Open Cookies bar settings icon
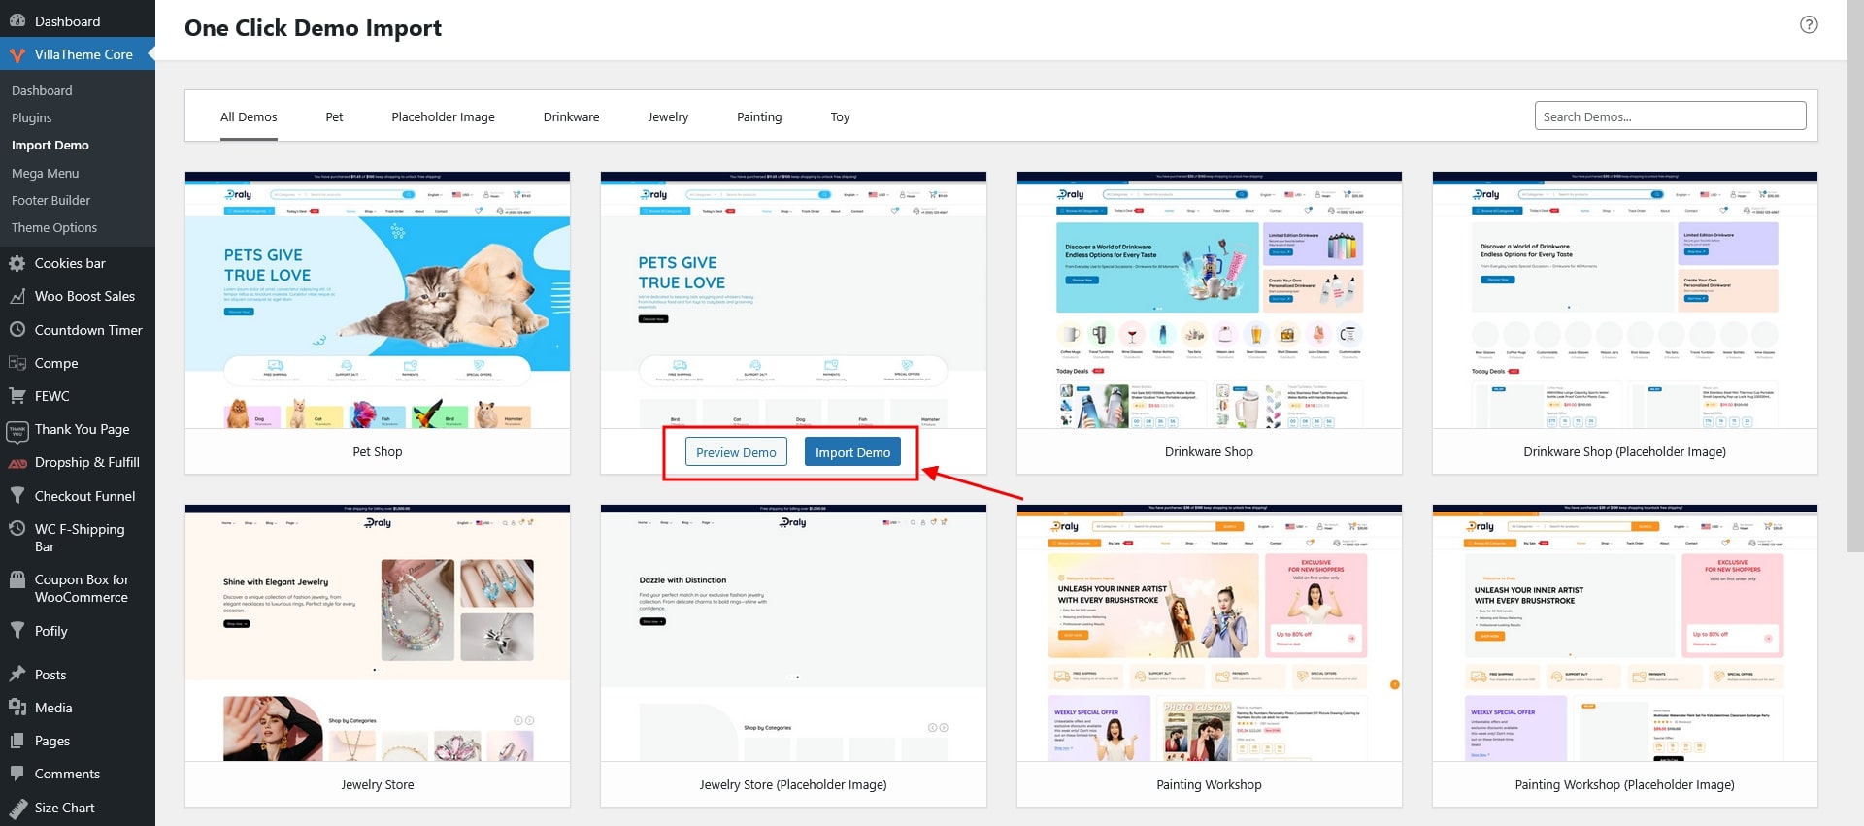Viewport: 1864px width, 826px height. click(x=17, y=263)
